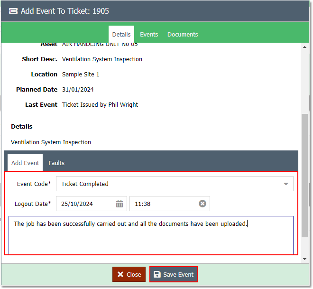Viewport: 313px width, 289px height.
Task: Click the 'Short Desc.' label
Action: pyautogui.click(x=39, y=59)
